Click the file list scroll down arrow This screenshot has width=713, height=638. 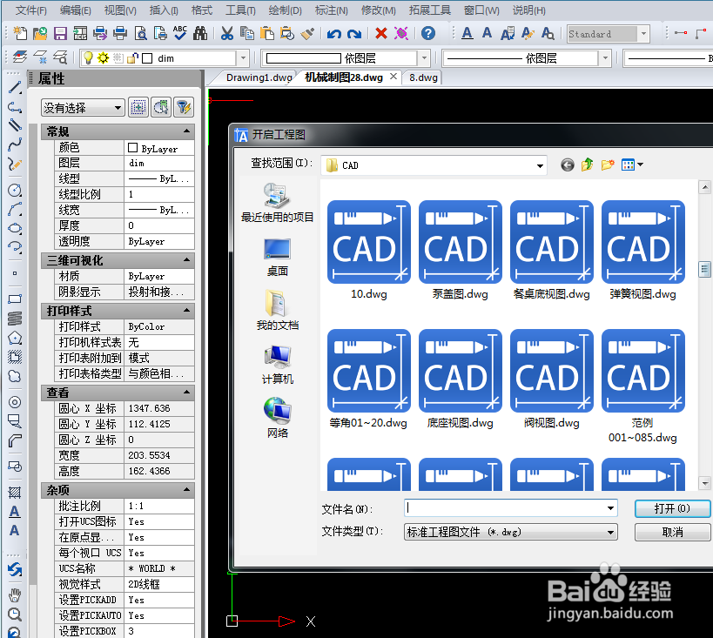point(705,483)
